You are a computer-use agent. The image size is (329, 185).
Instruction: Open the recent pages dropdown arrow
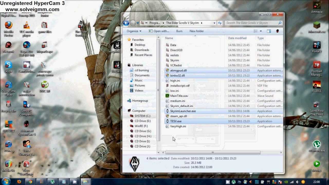(138, 23)
